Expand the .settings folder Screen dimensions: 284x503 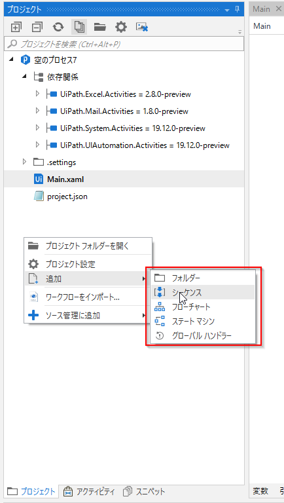24,162
